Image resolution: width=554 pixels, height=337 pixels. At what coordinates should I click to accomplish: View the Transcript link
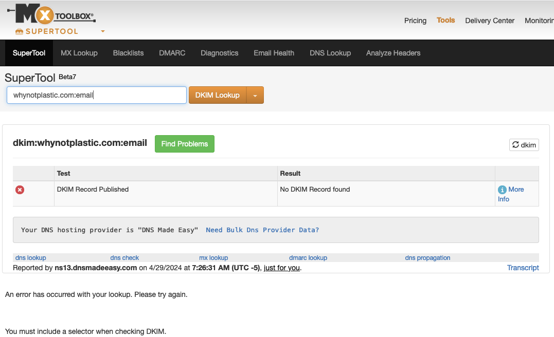(x=523, y=268)
